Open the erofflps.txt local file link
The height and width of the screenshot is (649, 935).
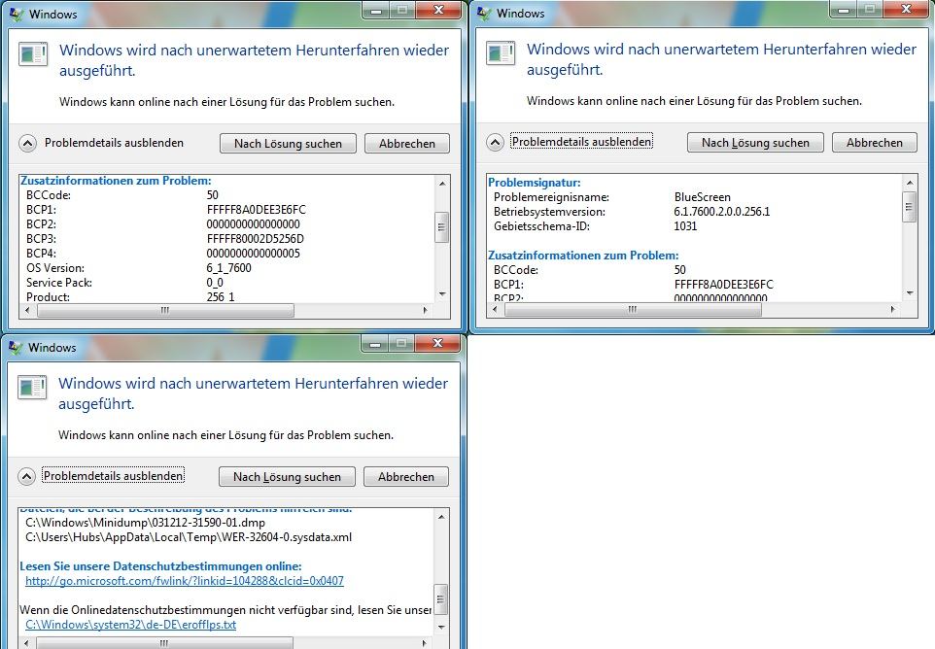coord(130,625)
